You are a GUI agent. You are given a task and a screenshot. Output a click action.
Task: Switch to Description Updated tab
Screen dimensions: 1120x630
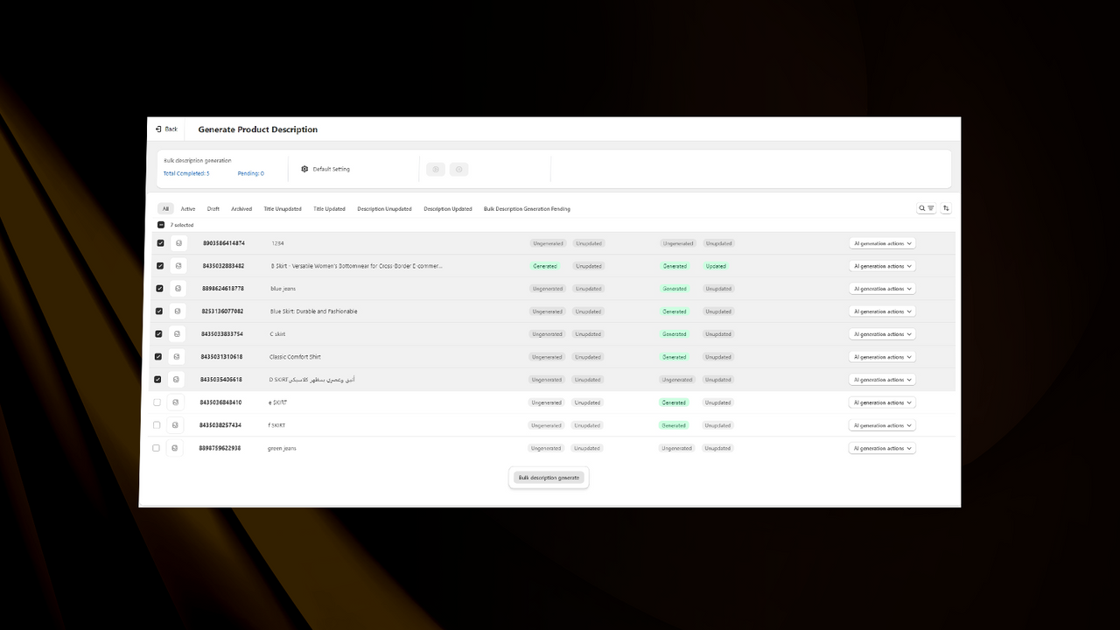448,209
